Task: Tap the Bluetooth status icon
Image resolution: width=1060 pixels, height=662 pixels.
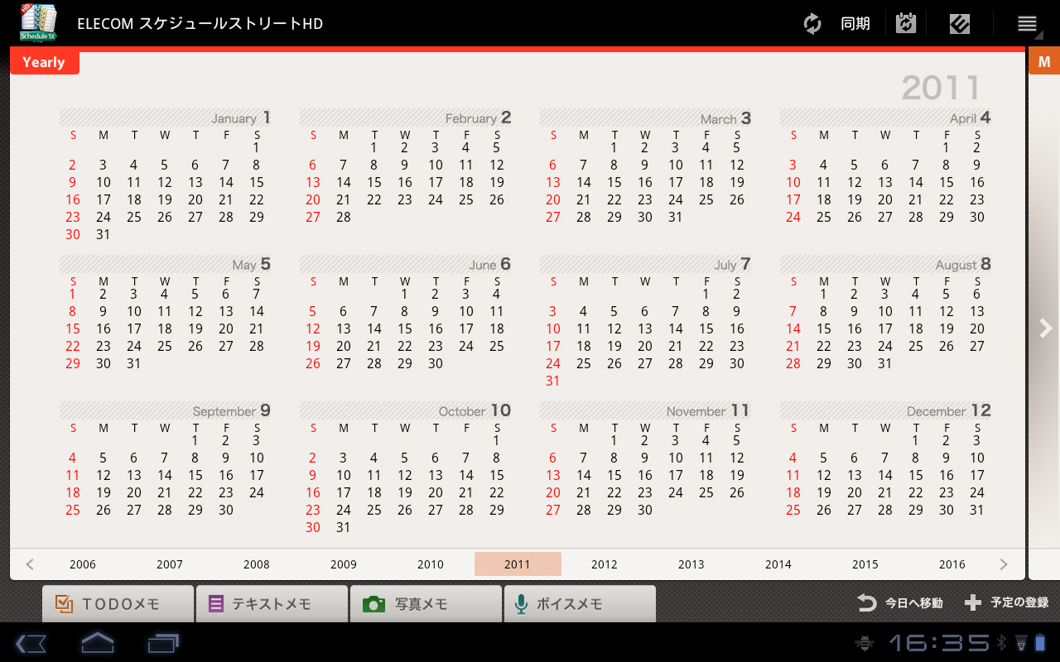Action: point(1001,642)
